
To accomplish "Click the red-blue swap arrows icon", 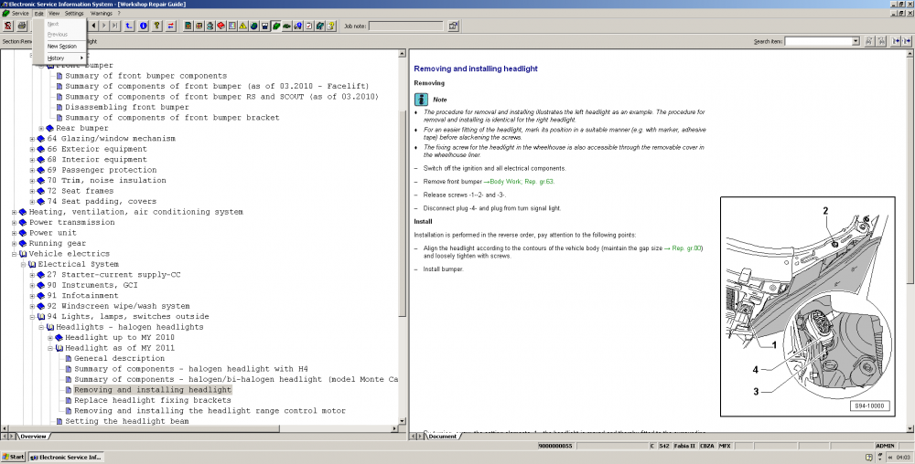I will click(171, 26).
